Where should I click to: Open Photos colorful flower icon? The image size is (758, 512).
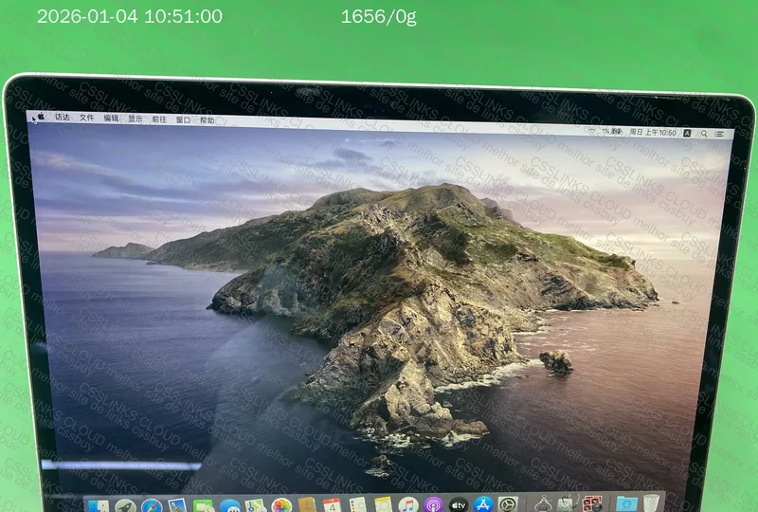tap(281, 505)
